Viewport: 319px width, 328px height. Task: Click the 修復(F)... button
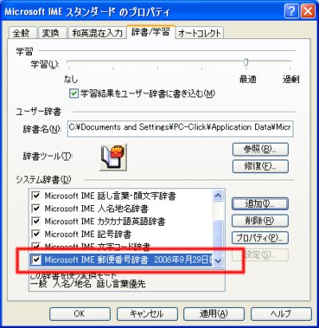pyautogui.click(x=260, y=167)
